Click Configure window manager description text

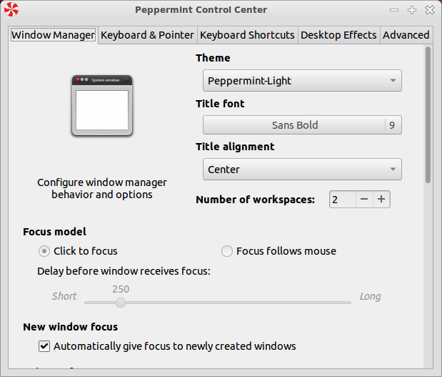tap(102, 188)
